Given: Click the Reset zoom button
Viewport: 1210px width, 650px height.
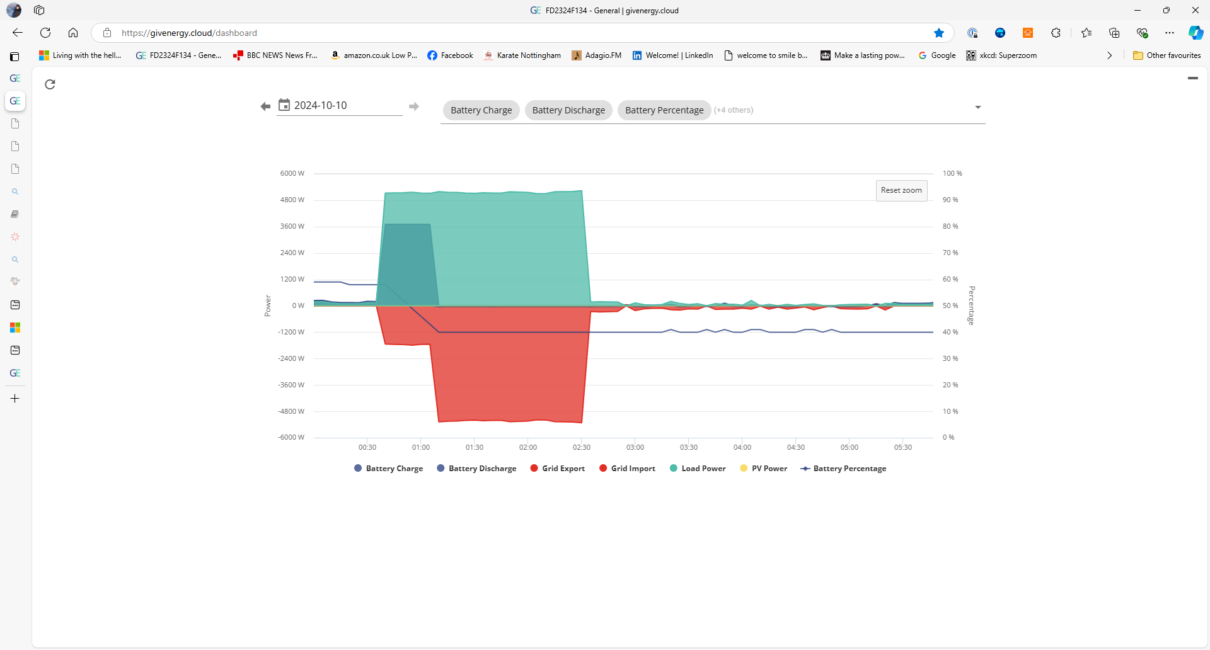Looking at the screenshot, I should [901, 190].
